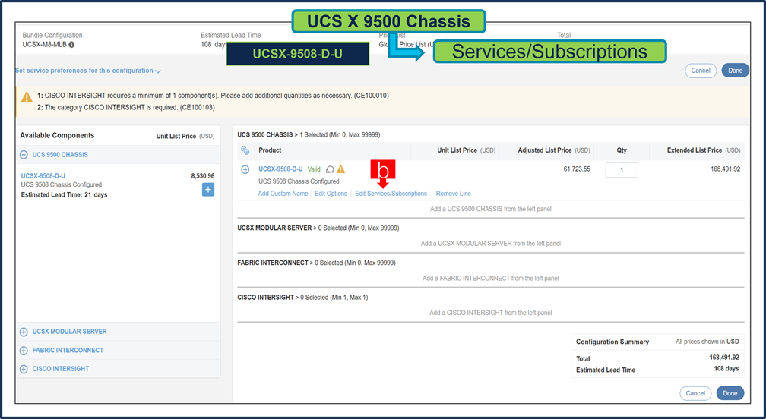Click the UCSX MODULAR SERVER section heading in the right panel
766x419 pixels.
(274, 228)
